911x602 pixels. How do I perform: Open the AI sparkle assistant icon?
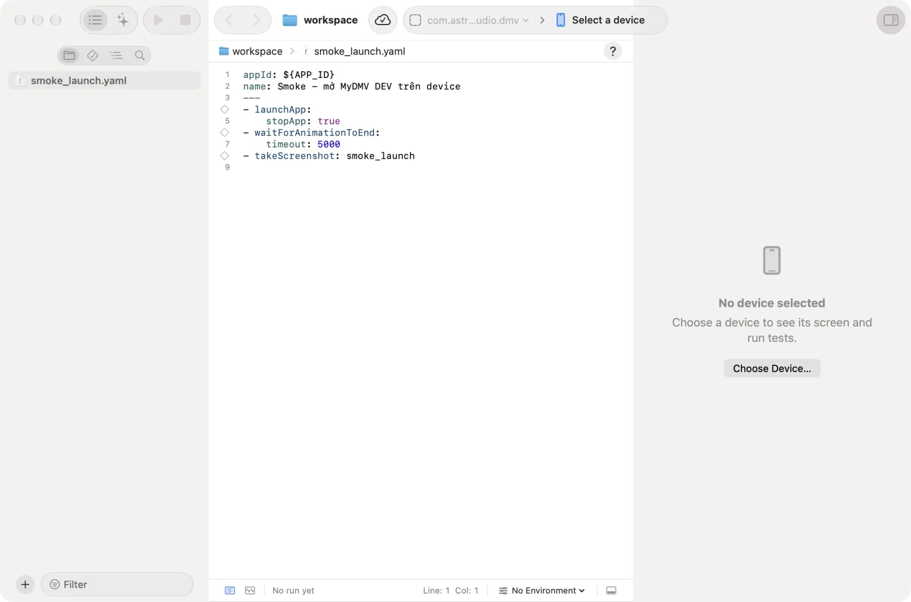pyautogui.click(x=123, y=20)
